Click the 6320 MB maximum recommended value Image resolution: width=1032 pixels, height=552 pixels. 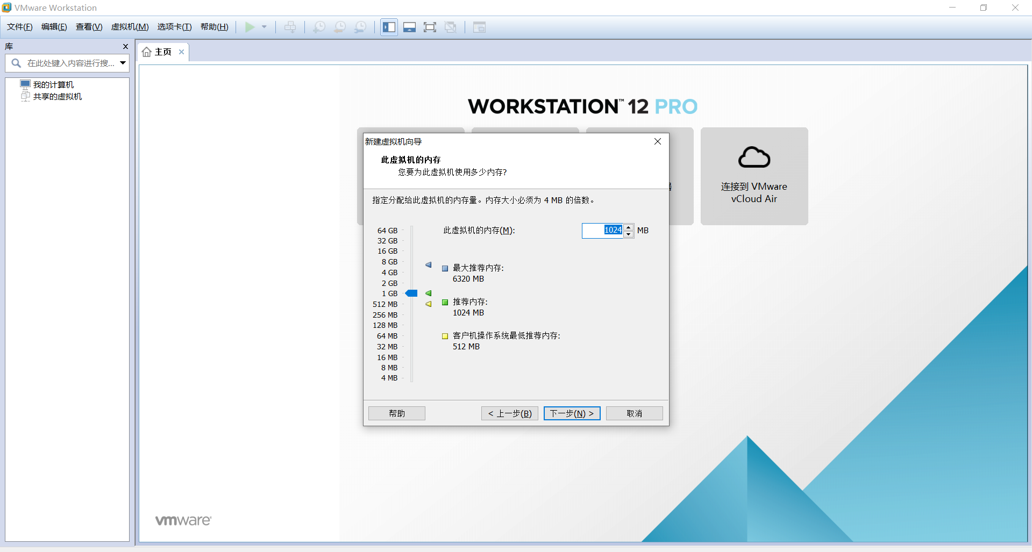[x=468, y=279]
